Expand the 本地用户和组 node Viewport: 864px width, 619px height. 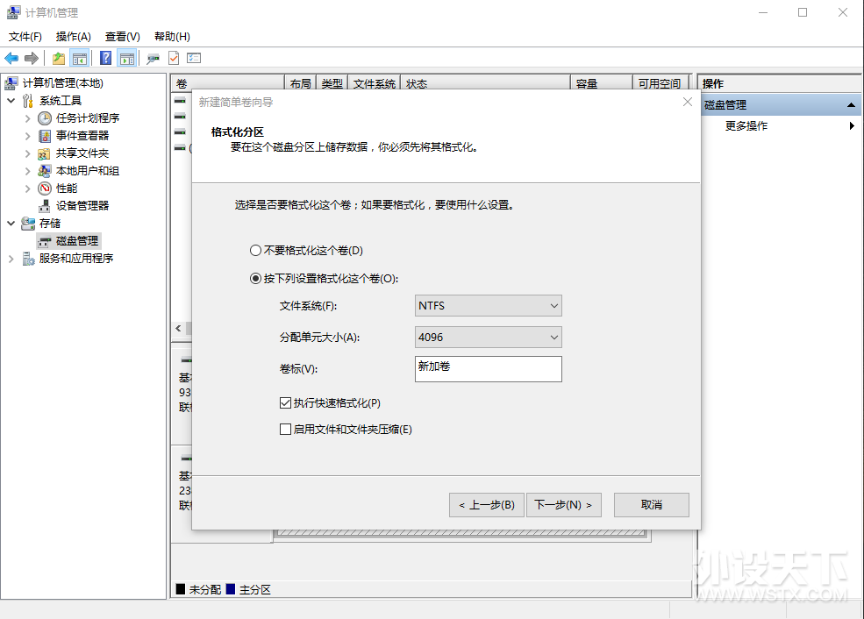tap(27, 171)
